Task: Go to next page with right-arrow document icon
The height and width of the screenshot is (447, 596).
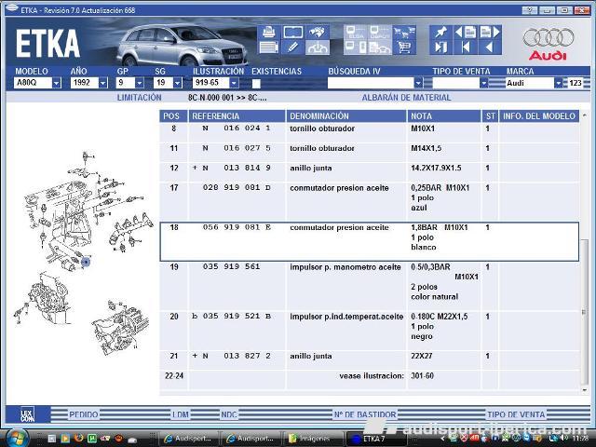Action: click(x=490, y=33)
